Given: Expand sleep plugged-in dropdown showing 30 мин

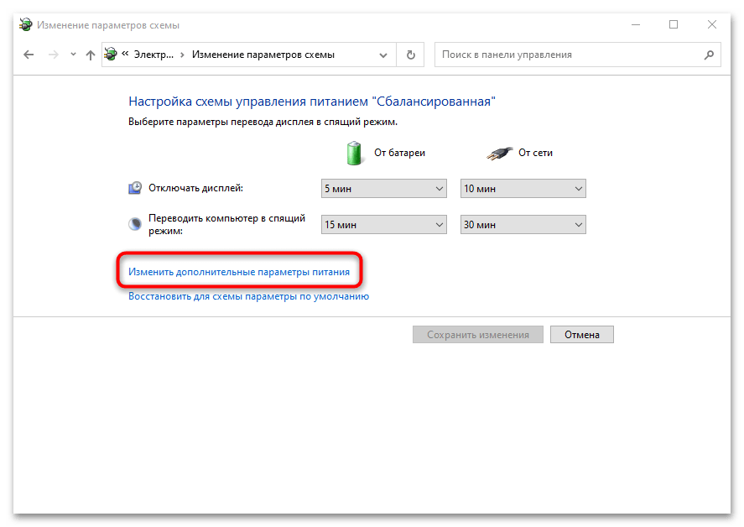Looking at the screenshot, I should pyautogui.click(x=523, y=225).
